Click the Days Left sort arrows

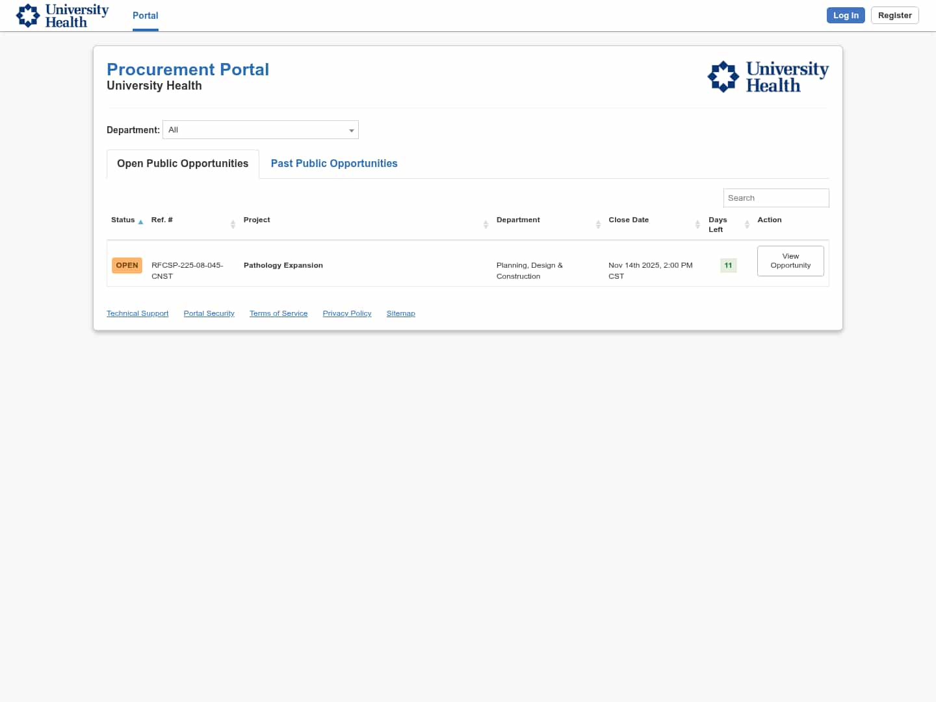(746, 224)
